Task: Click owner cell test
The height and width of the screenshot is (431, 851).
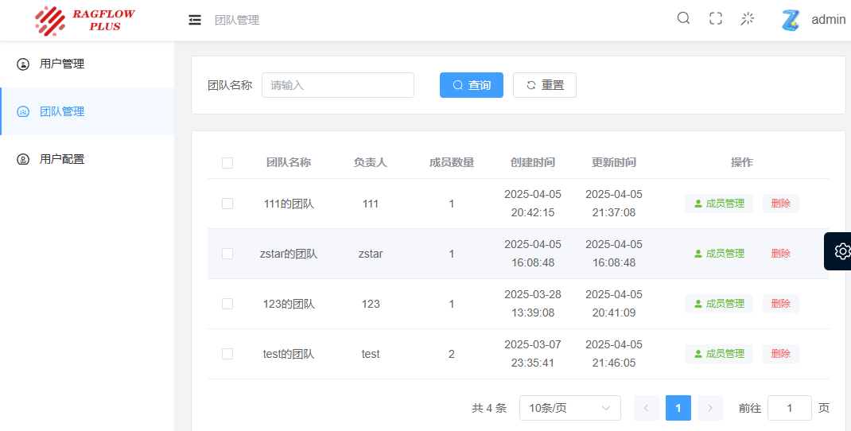Action: 371,354
